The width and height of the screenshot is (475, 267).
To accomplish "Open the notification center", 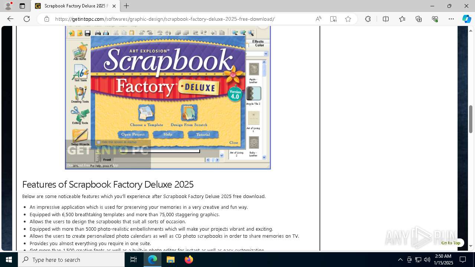I will coord(463,260).
